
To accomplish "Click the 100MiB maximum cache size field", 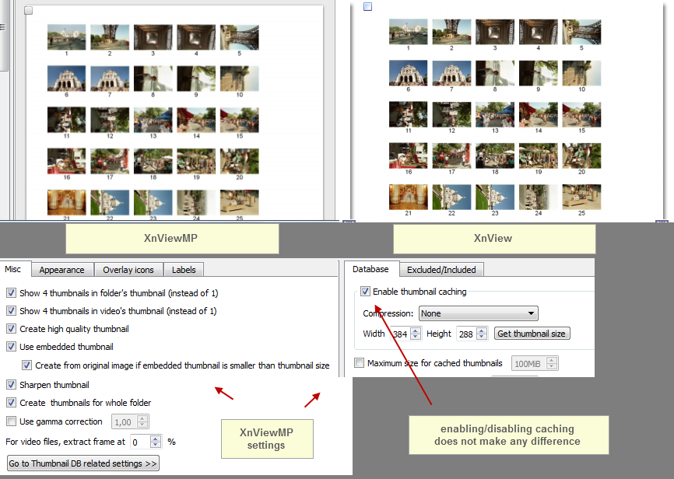I will click(x=529, y=363).
